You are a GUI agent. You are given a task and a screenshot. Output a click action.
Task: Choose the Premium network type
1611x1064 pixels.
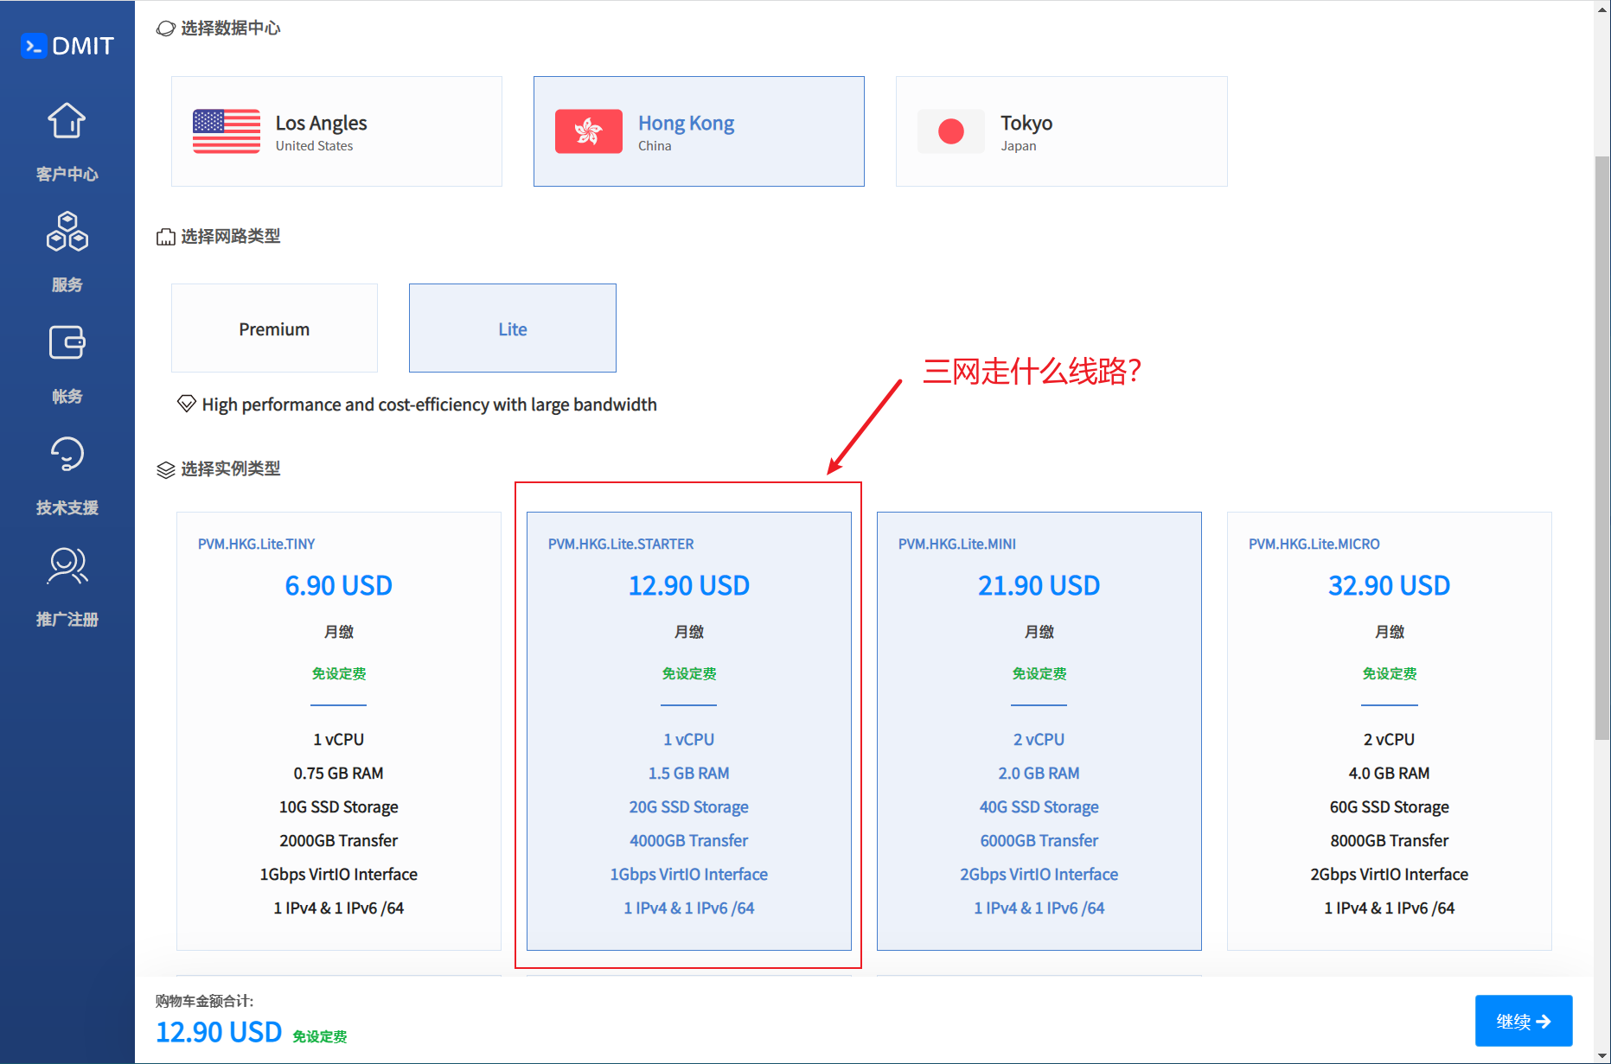click(x=274, y=328)
